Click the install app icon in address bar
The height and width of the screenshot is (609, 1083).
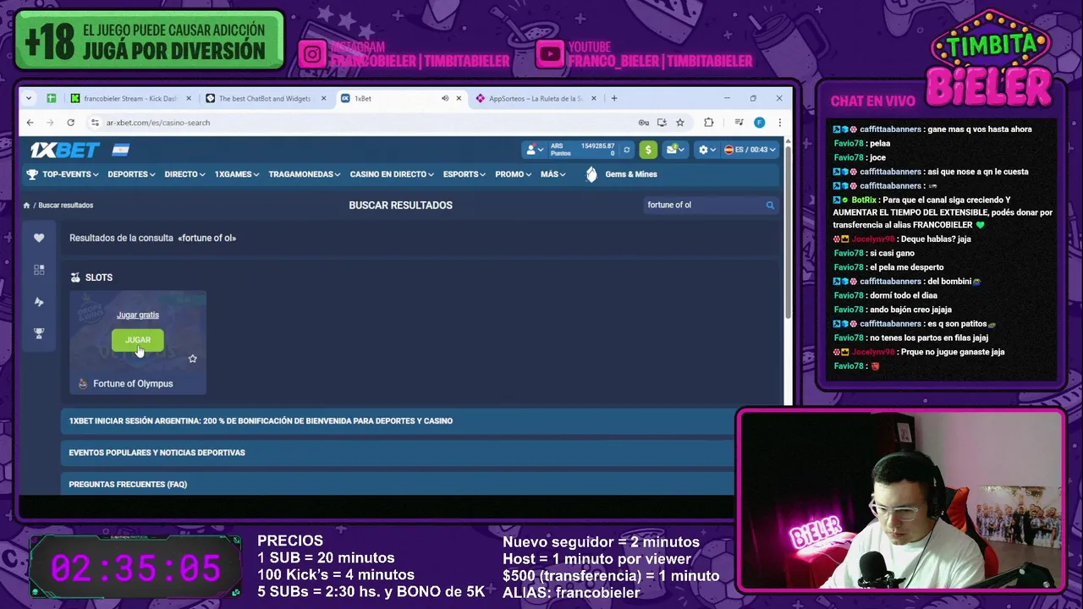pos(662,123)
